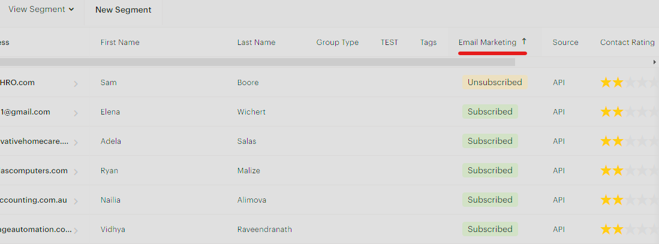Viewport: 659px width, 244px height.
Task: Click the chevron in Ryan's row
Action: point(76,171)
